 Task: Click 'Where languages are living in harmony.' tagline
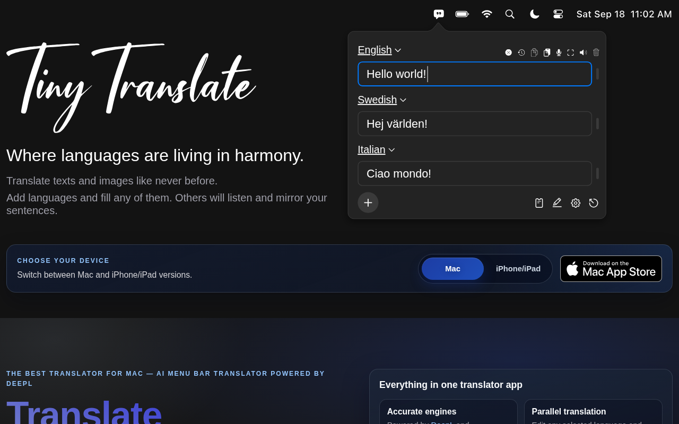155,155
